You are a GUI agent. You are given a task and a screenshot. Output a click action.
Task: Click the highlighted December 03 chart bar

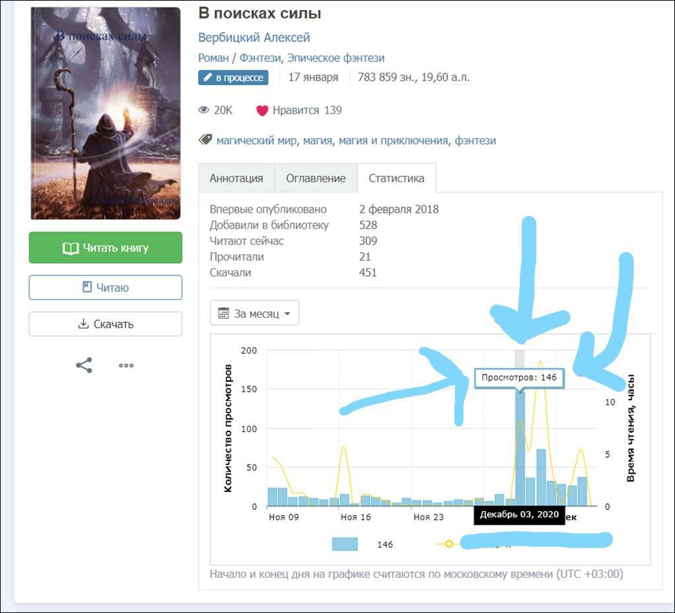click(520, 449)
